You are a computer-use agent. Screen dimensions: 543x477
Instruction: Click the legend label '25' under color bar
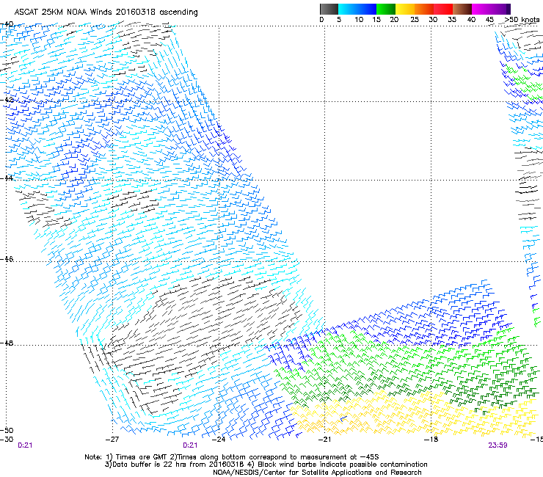[x=415, y=20]
